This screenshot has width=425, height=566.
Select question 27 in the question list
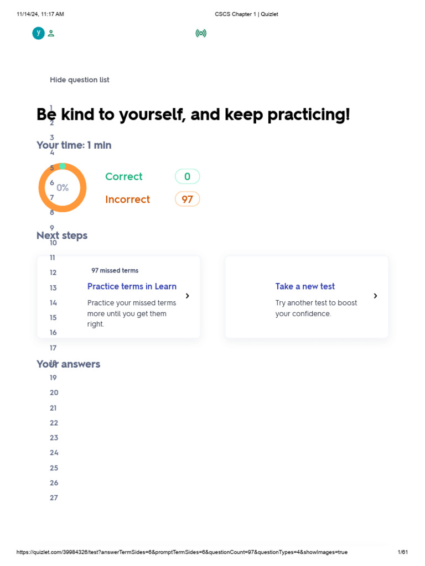(x=54, y=498)
